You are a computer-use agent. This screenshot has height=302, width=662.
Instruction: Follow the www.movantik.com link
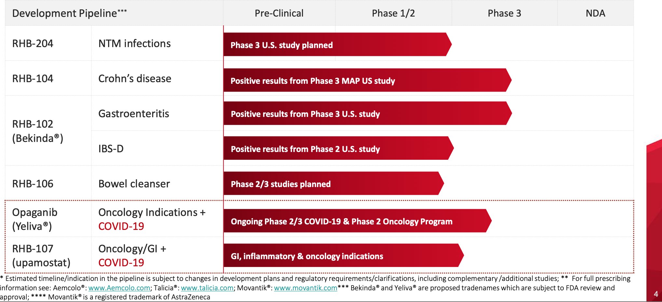[305, 288]
